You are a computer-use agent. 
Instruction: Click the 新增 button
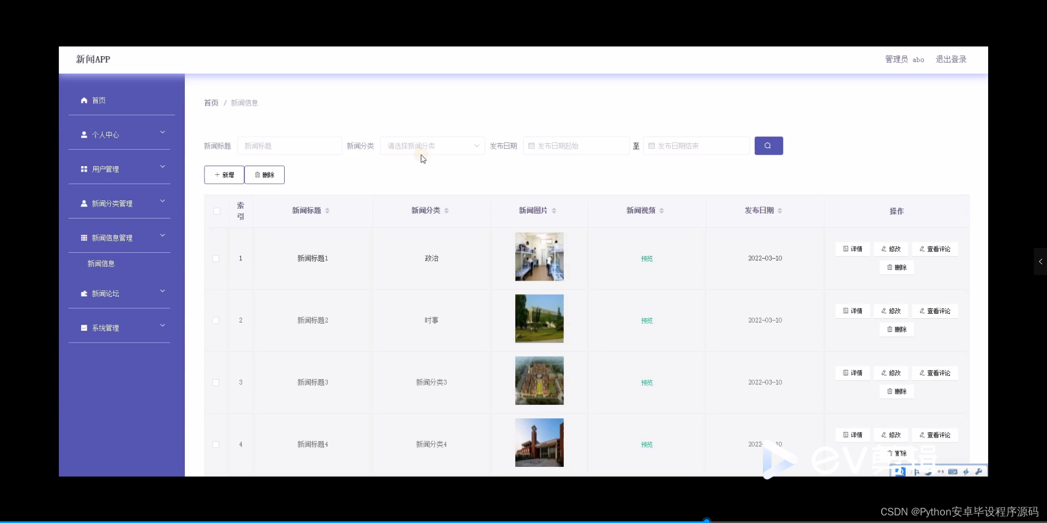coord(224,174)
